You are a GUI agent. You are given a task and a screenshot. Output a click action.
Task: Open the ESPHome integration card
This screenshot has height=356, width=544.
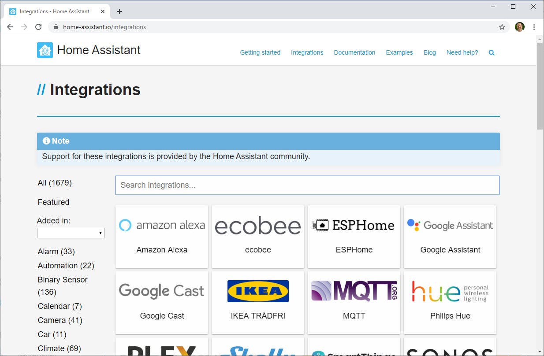354,236
